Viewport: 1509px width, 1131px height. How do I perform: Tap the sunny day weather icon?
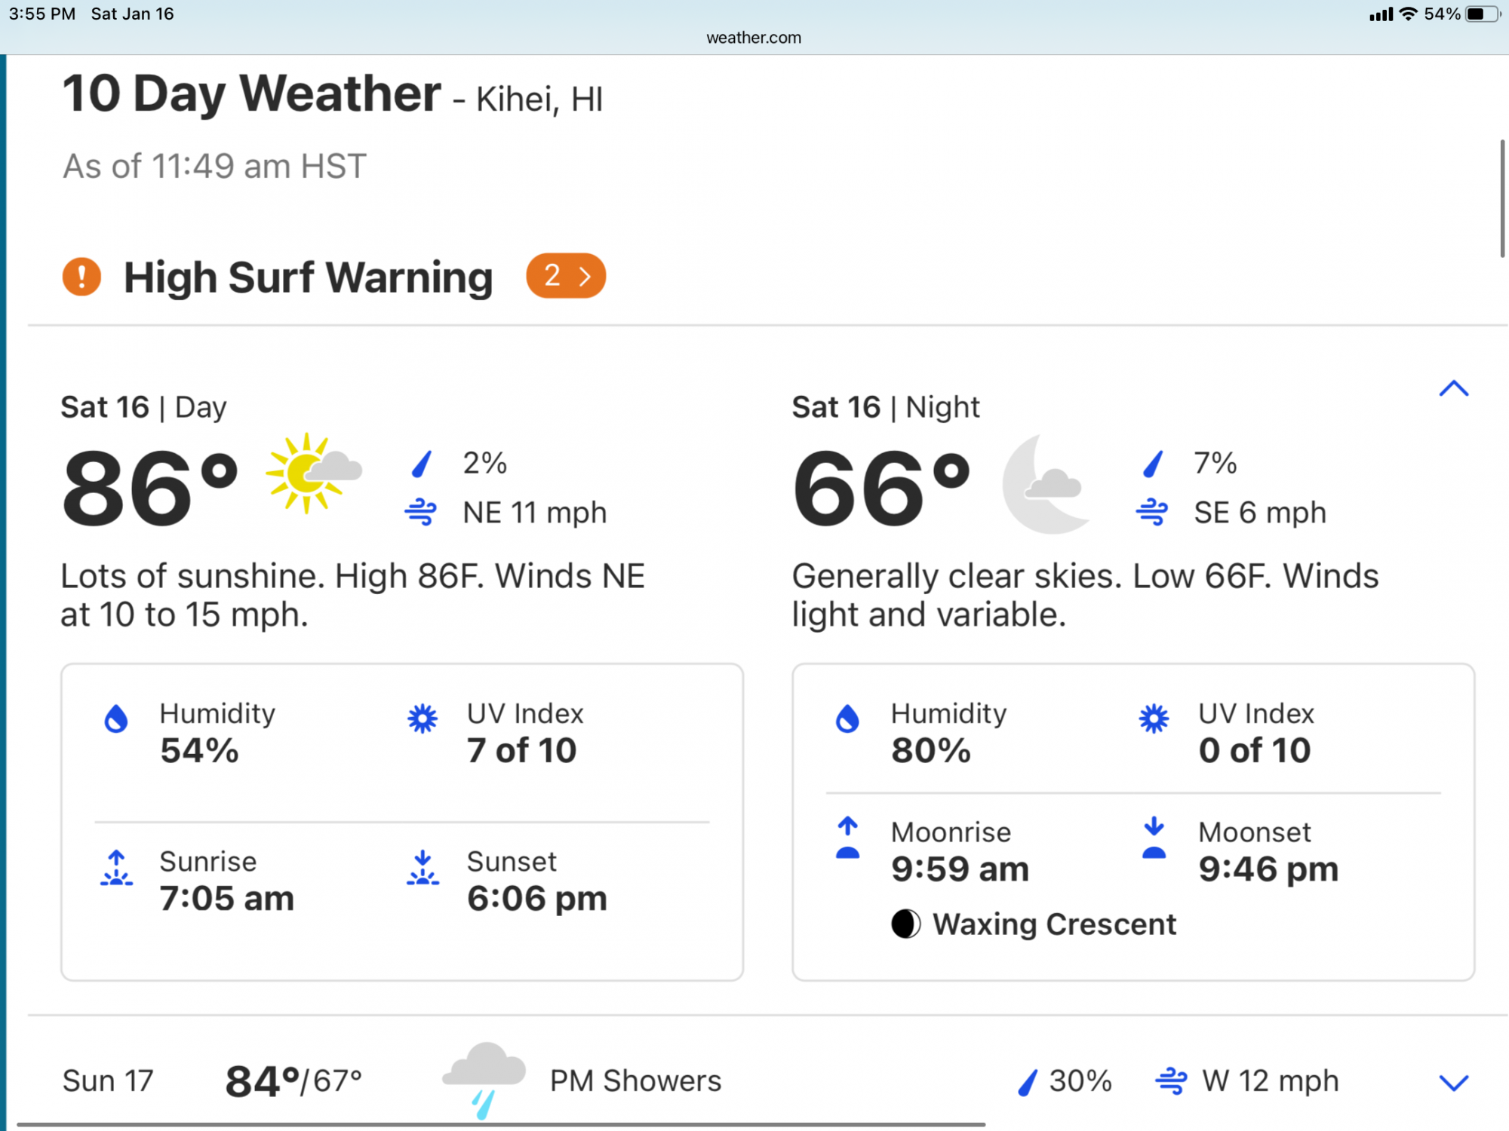click(x=313, y=473)
